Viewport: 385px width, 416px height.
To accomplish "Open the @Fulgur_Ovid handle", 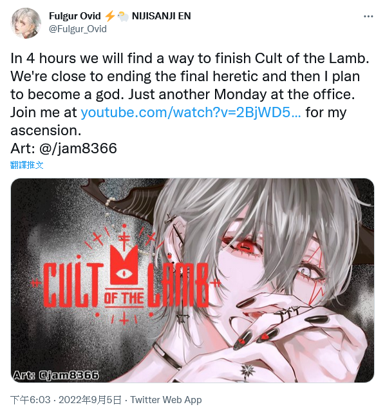I will (78, 28).
